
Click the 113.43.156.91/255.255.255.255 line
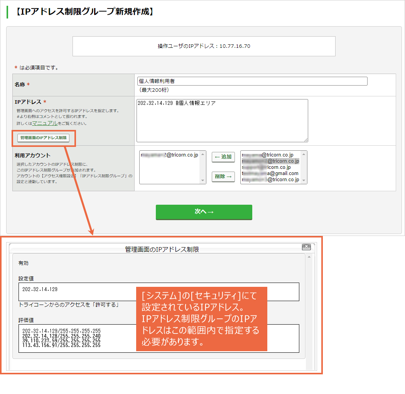61,345
